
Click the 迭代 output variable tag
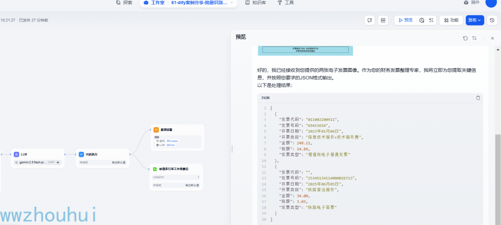(167, 141)
